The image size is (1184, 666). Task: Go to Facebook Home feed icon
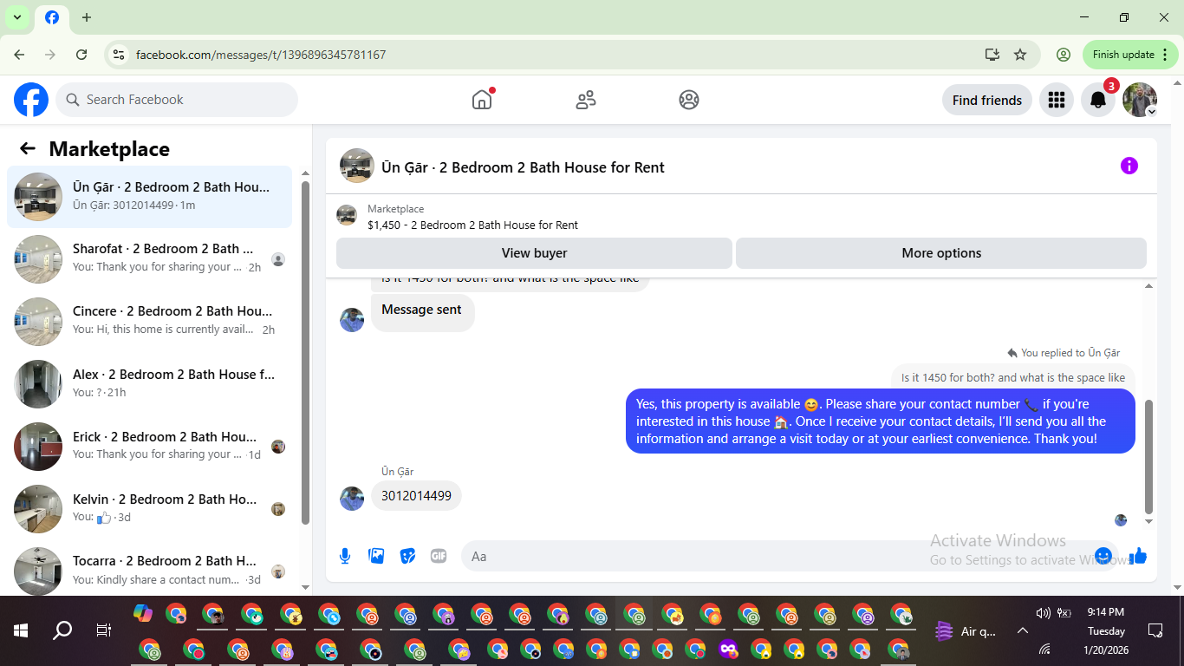click(x=482, y=100)
